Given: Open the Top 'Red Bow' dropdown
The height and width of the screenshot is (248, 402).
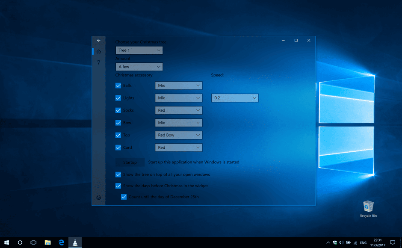Looking at the screenshot, I should point(178,135).
